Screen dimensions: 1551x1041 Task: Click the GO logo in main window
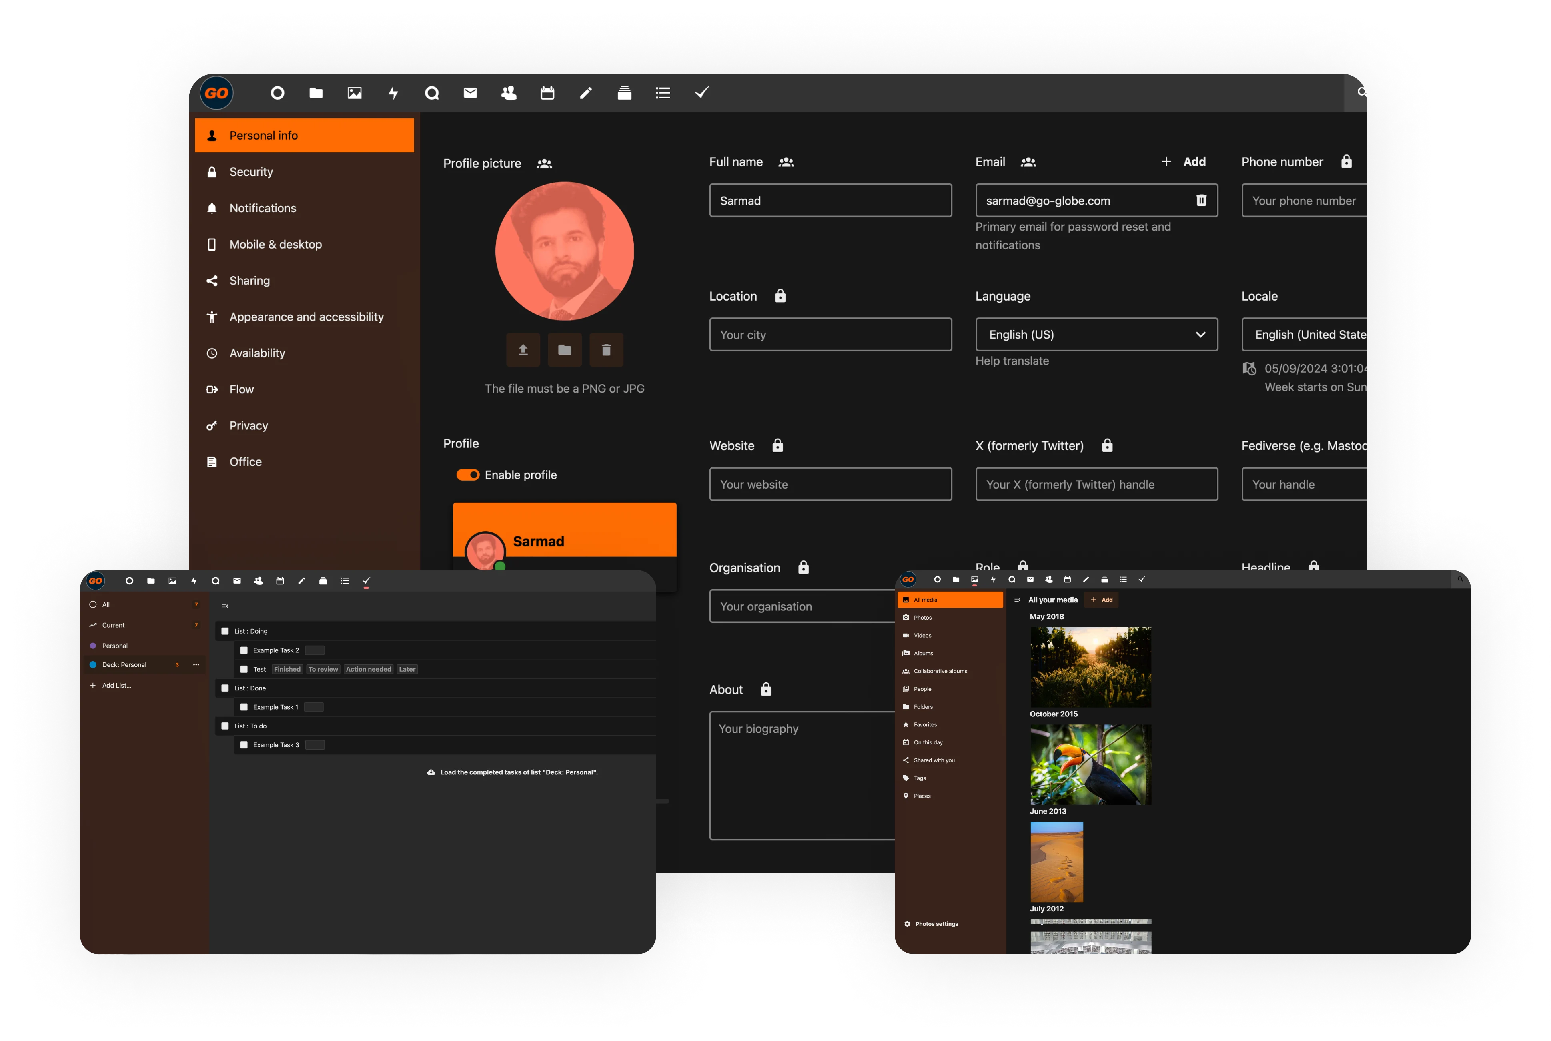pyautogui.click(x=217, y=93)
